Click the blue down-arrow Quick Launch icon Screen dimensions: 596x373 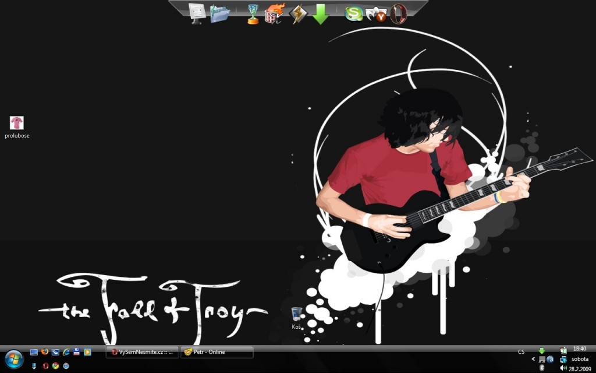pyautogui.click(x=34, y=366)
